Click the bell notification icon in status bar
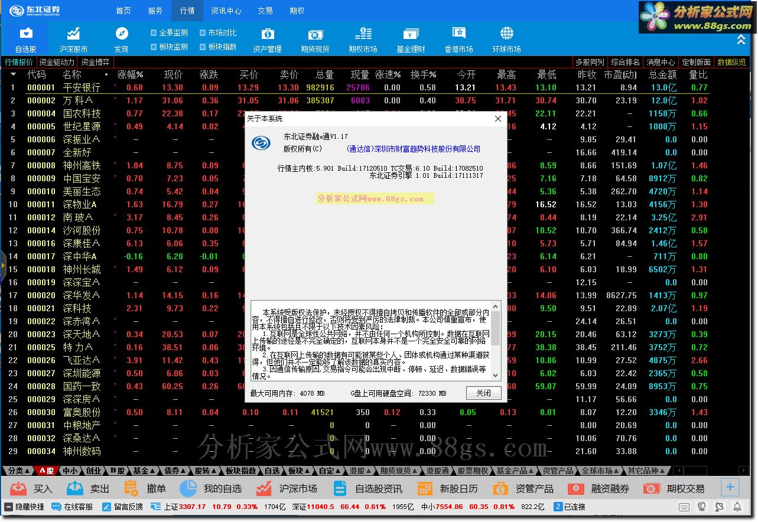This screenshot has height=522, width=758. point(737,507)
